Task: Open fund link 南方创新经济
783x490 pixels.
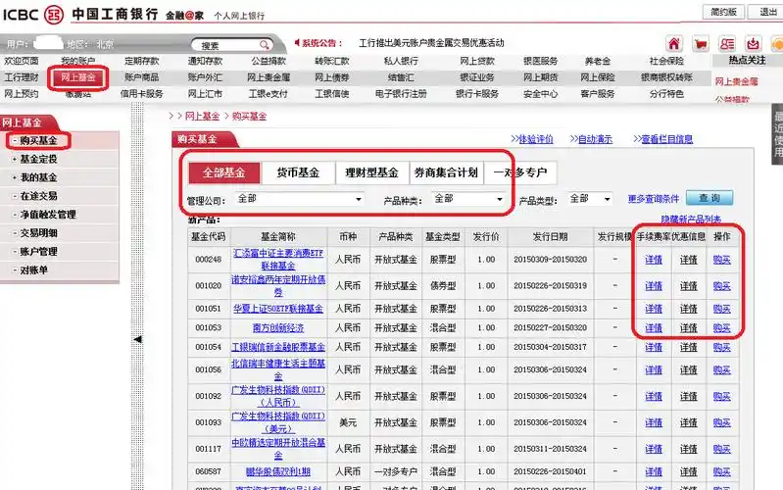Action: click(x=278, y=328)
